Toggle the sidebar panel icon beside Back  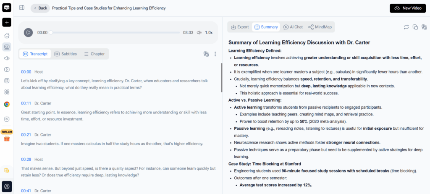coord(22,8)
